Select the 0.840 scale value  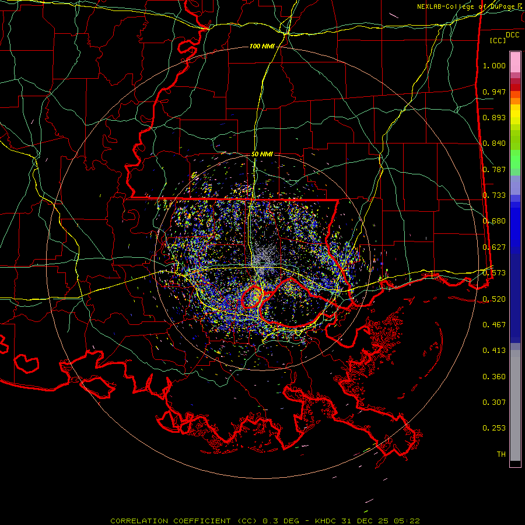pyautogui.click(x=494, y=143)
